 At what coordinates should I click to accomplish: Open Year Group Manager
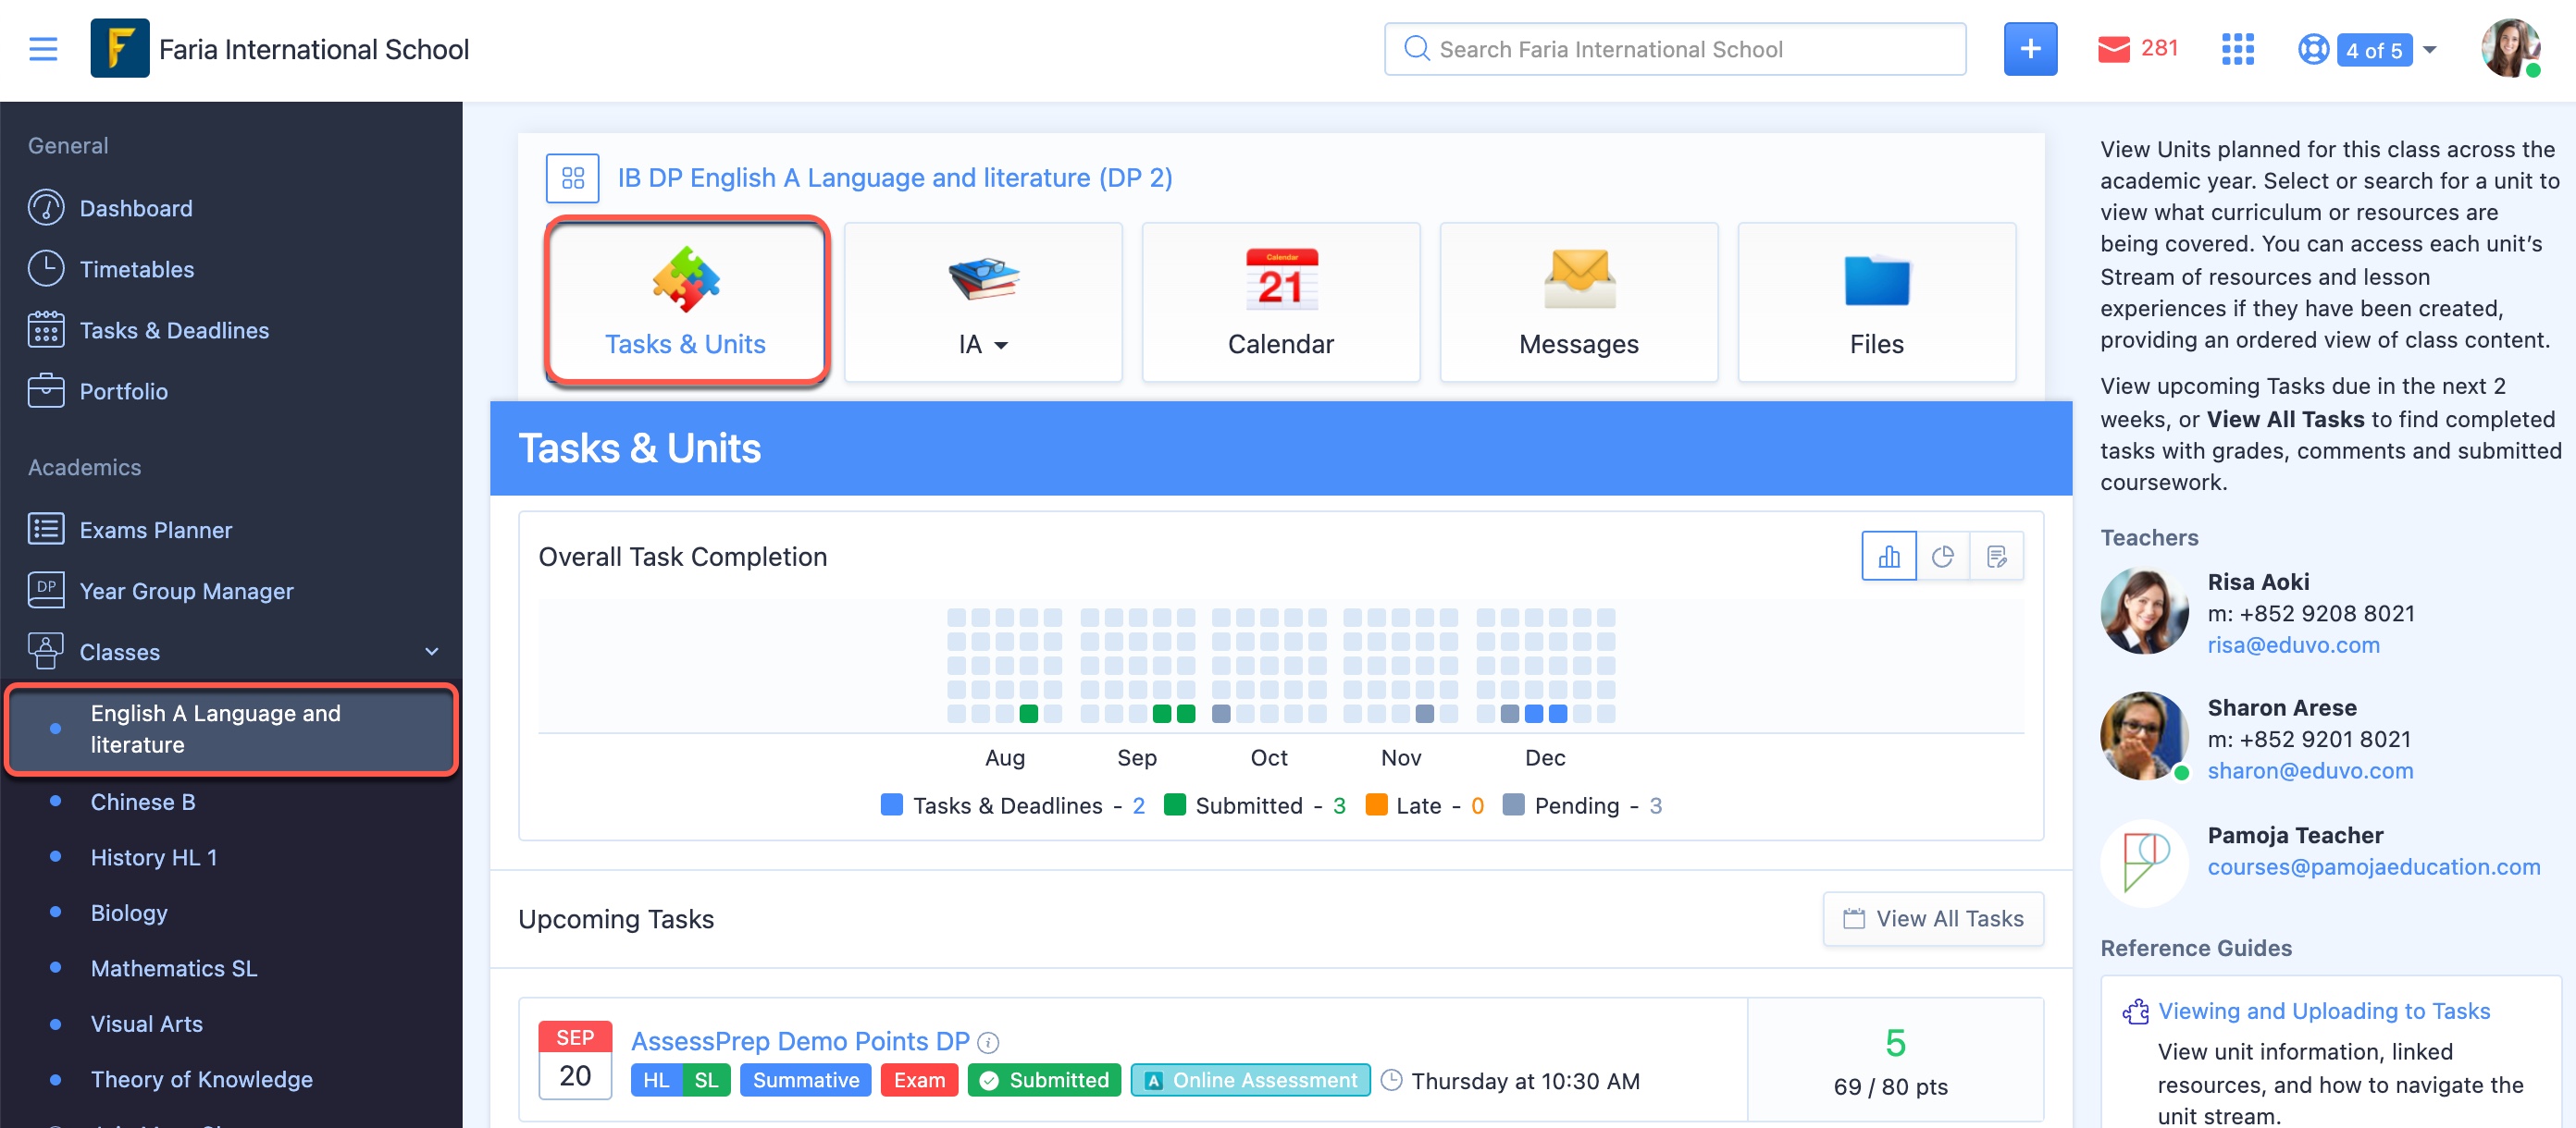click(187, 591)
